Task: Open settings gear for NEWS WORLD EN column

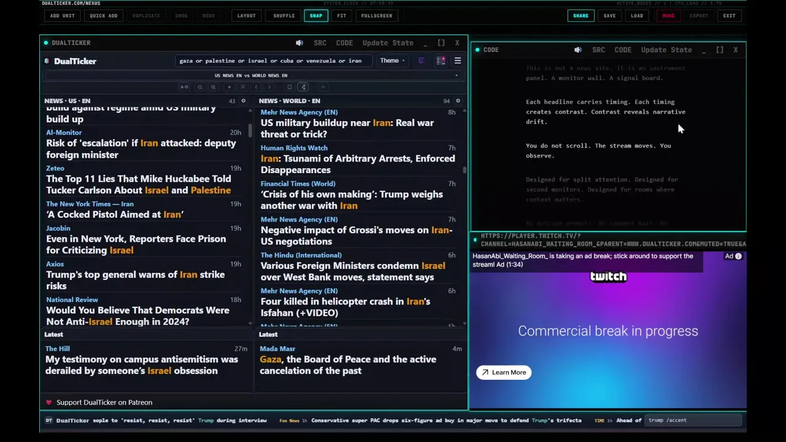Action: (x=457, y=101)
